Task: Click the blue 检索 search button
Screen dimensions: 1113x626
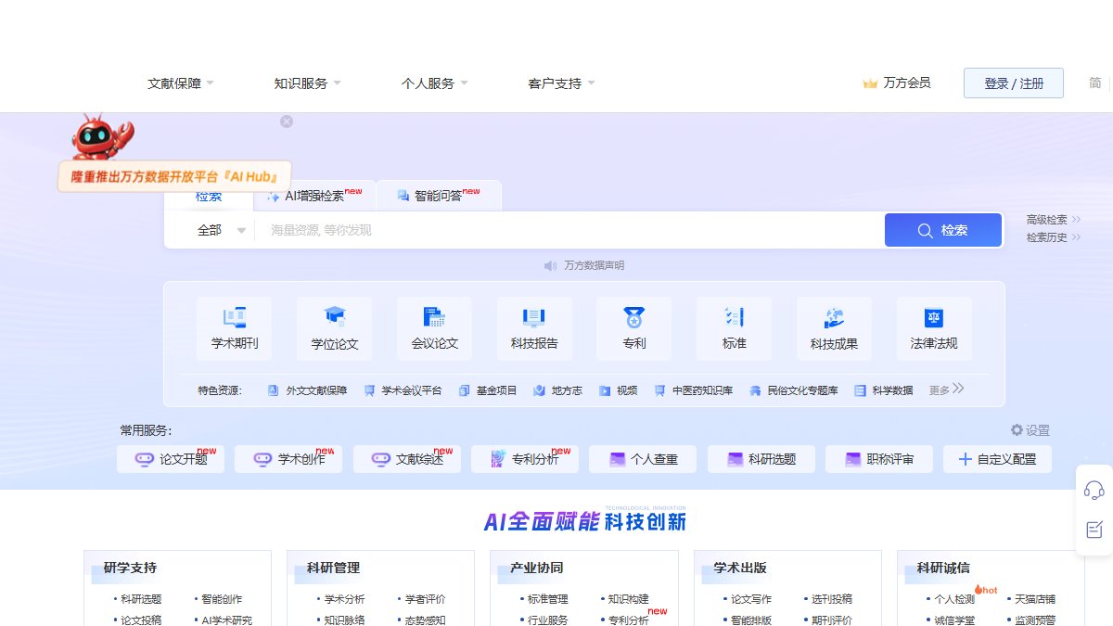Action: [943, 230]
